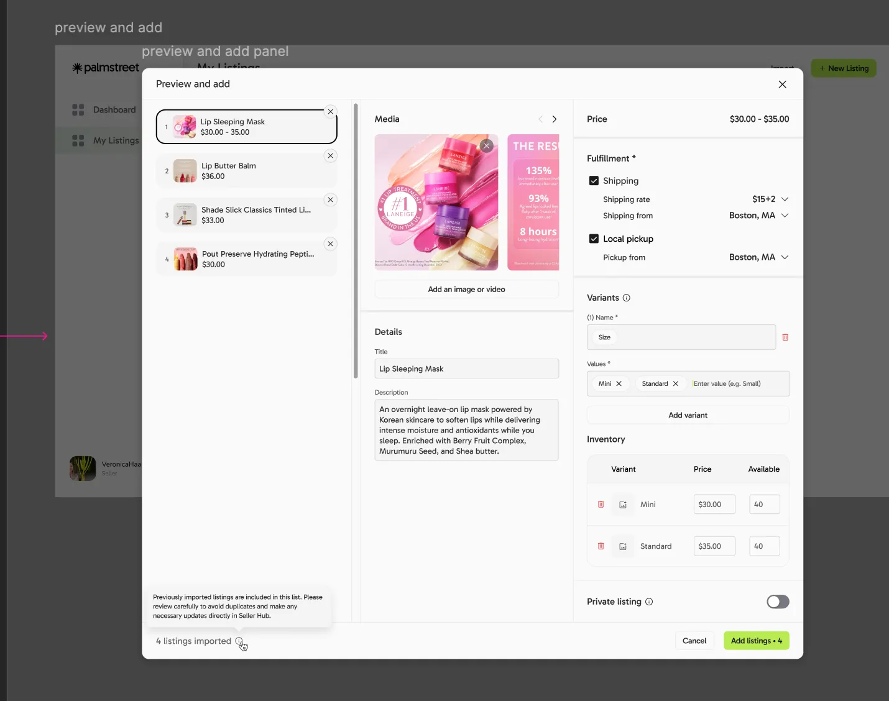Uncheck the Local pickup checkbox
889x701 pixels.
(594, 239)
